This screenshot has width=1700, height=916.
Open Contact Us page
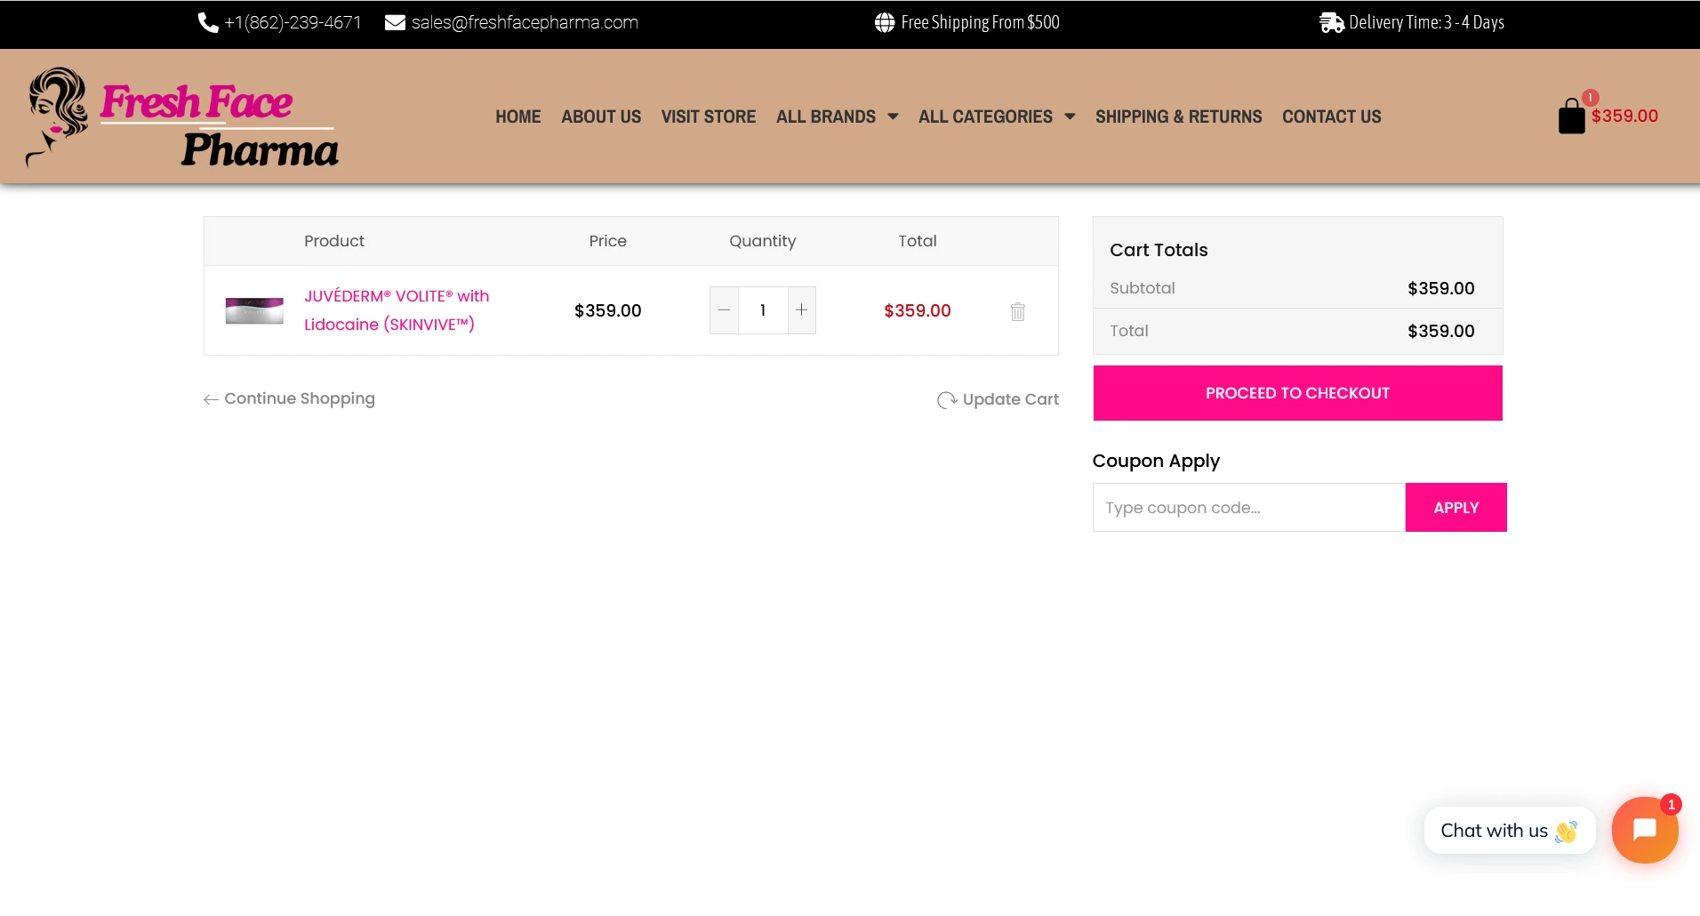[x=1332, y=117]
